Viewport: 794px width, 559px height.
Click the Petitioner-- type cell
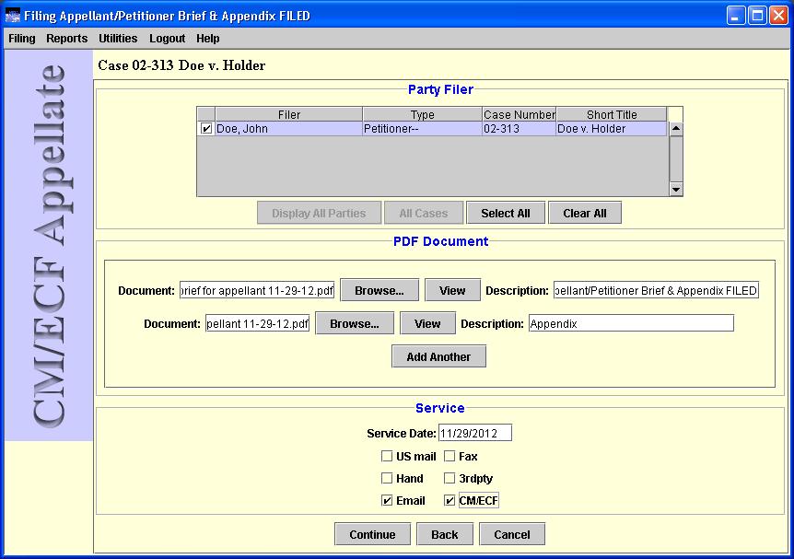click(422, 129)
